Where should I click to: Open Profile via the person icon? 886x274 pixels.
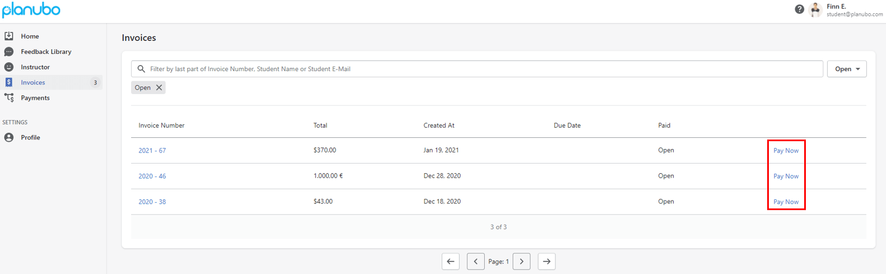(9, 137)
